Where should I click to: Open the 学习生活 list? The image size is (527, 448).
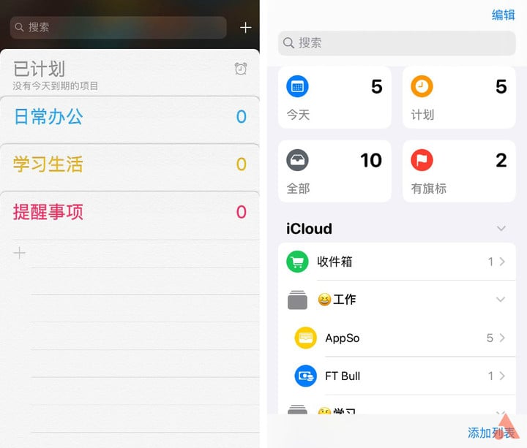tap(130, 164)
